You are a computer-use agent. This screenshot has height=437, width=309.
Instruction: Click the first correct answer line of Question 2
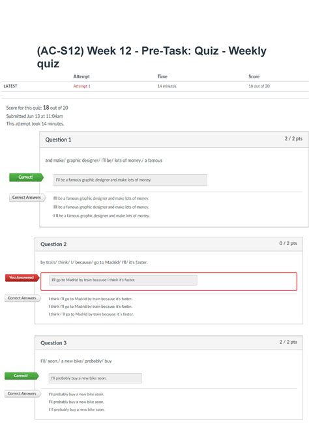pos(90,299)
